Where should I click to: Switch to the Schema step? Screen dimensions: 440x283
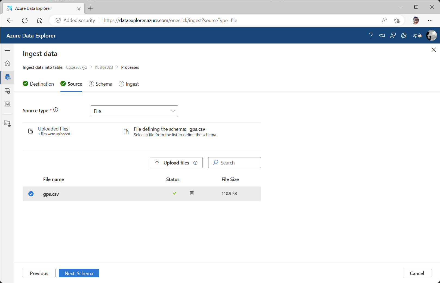tap(100, 84)
